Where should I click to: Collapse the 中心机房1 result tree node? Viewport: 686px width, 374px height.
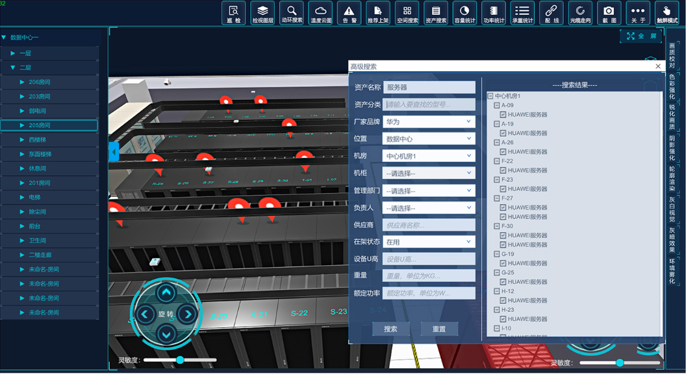point(490,96)
